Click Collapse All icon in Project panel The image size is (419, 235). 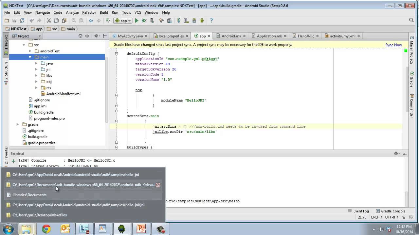[x=87, y=36]
